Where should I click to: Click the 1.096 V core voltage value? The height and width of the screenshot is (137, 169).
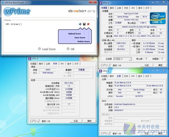pyautogui.click(x=143, y=23)
